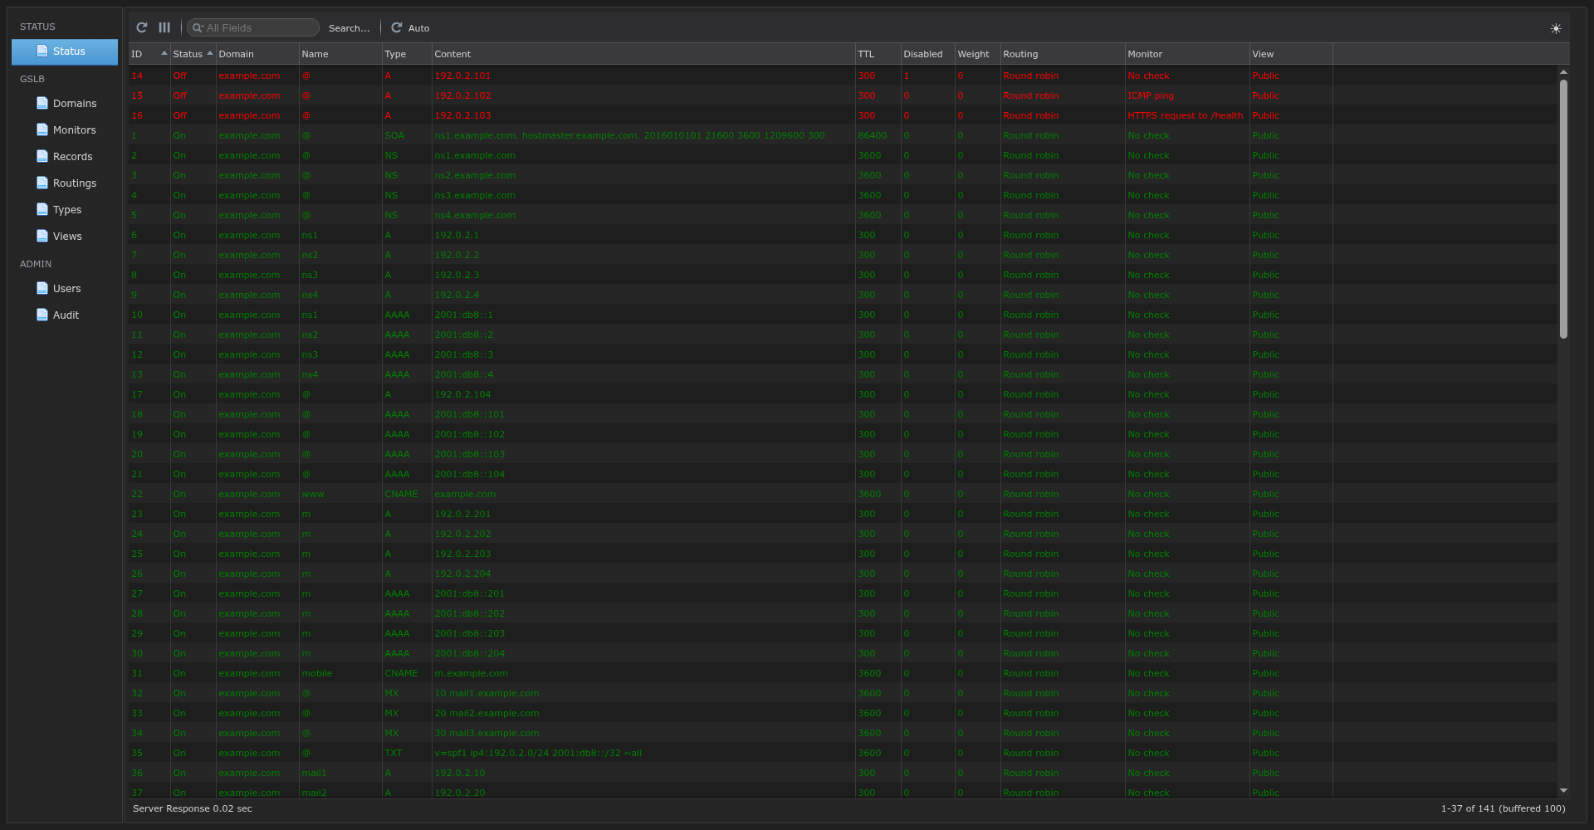Click the Routings page icon

[x=42, y=183]
